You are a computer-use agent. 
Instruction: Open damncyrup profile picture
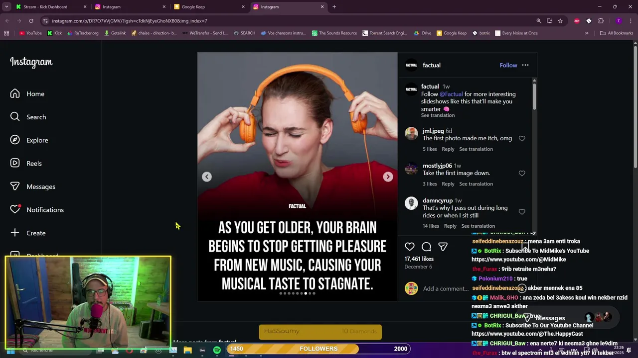tap(411, 203)
